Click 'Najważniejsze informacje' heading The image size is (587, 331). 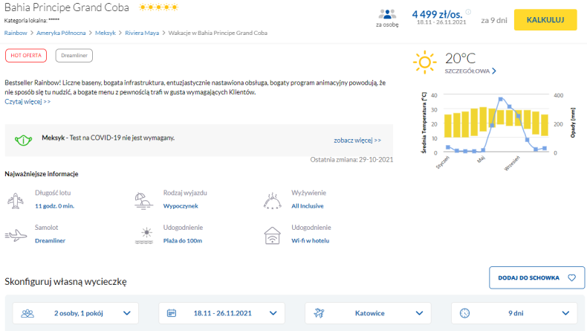[41, 174]
